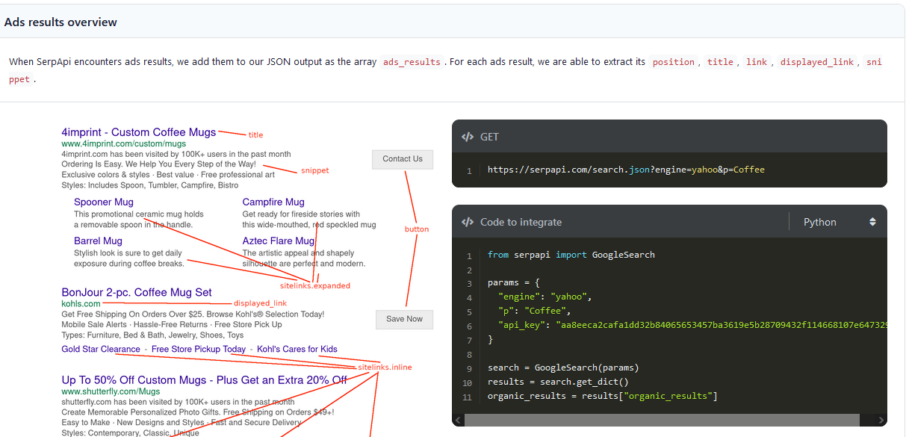Click the code icon beside GET
This screenshot has width=906, height=437.
click(x=468, y=137)
